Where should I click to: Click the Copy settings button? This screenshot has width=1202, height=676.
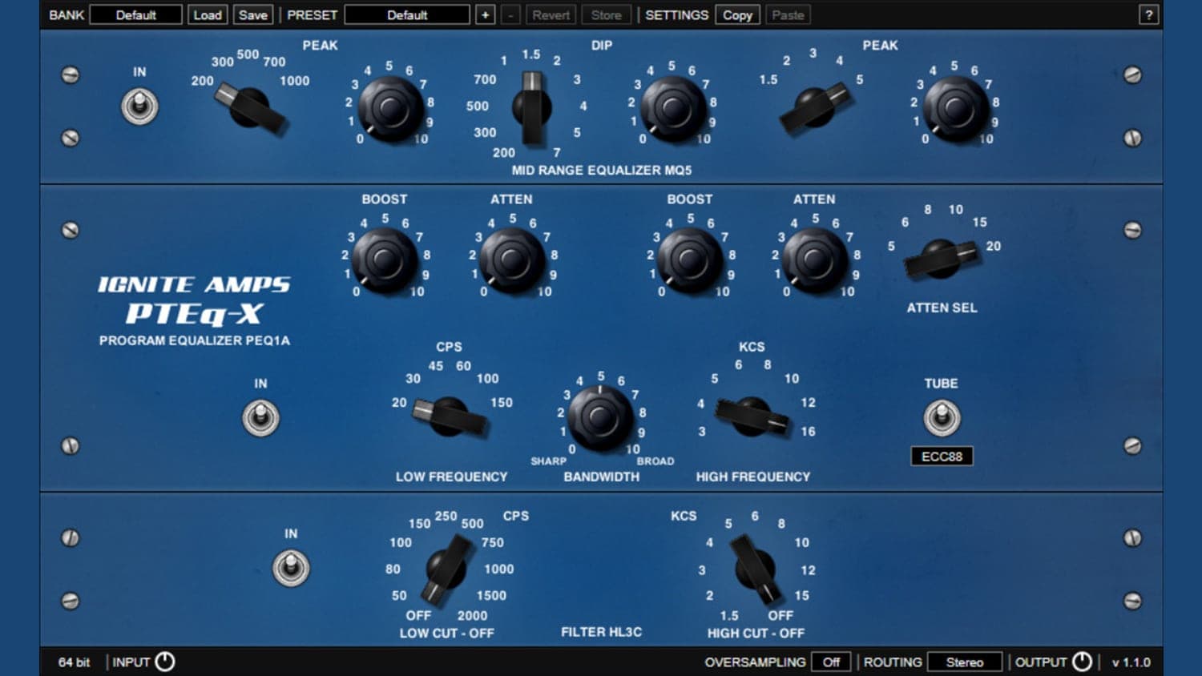[737, 14]
